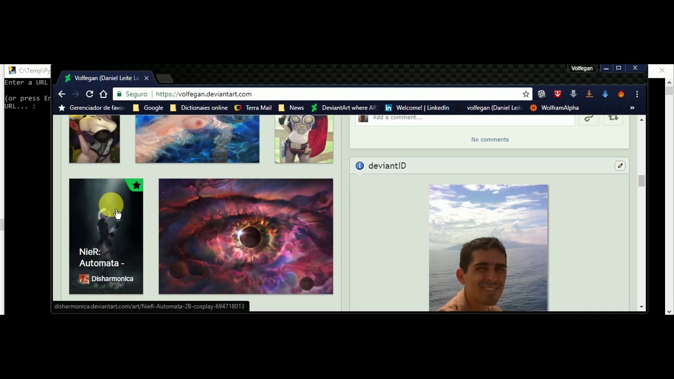Click the console window scrollbar down arrow
Image resolution: width=674 pixels, height=379 pixels.
669,311
